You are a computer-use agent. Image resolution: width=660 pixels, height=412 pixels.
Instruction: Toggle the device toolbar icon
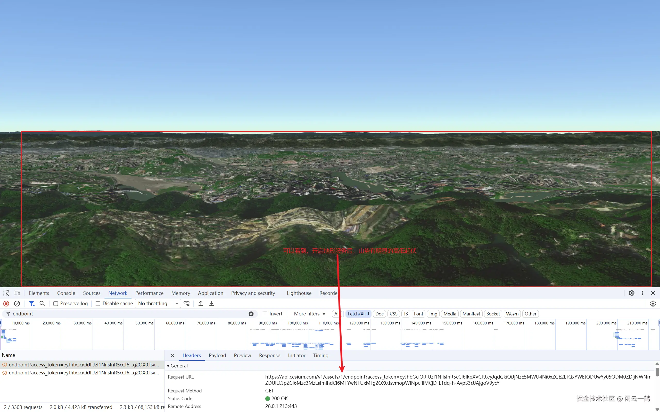(x=17, y=293)
